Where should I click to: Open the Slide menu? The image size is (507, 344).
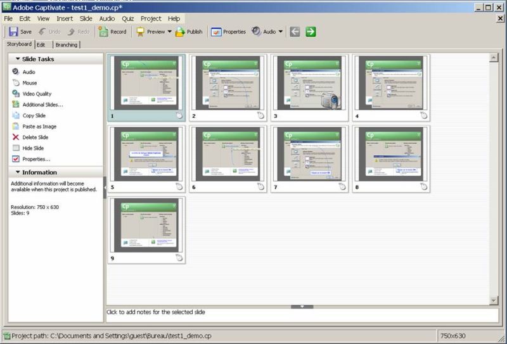click(x=86, y=19)
